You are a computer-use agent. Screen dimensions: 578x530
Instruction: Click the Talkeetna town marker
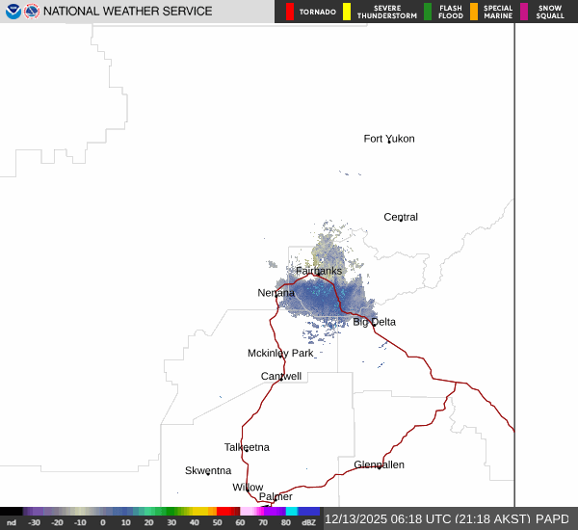[x=246, y=449]
